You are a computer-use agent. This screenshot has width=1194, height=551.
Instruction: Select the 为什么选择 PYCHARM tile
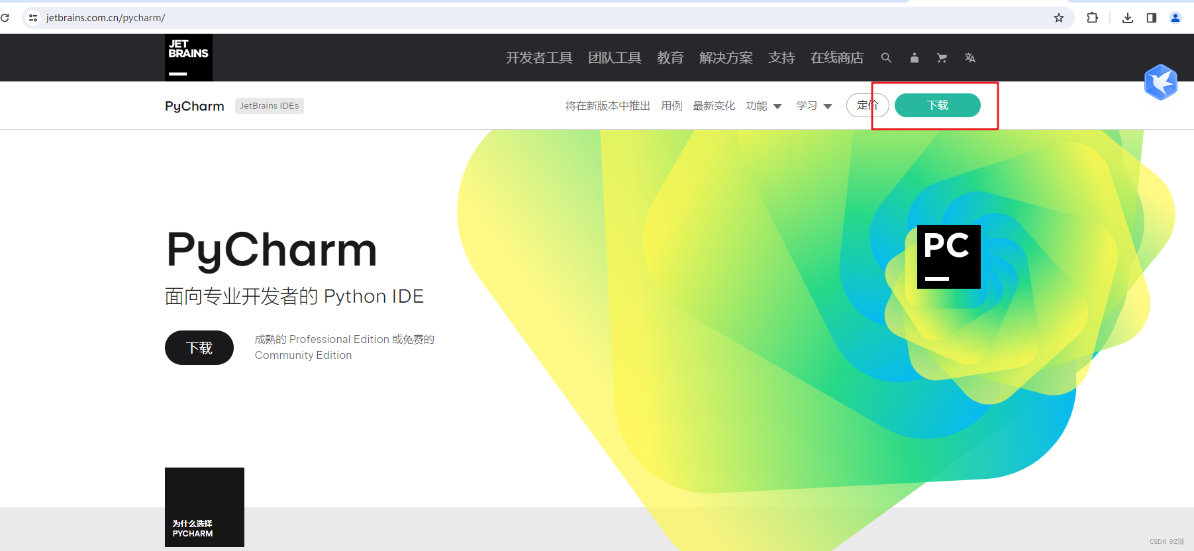click(205, 507)
